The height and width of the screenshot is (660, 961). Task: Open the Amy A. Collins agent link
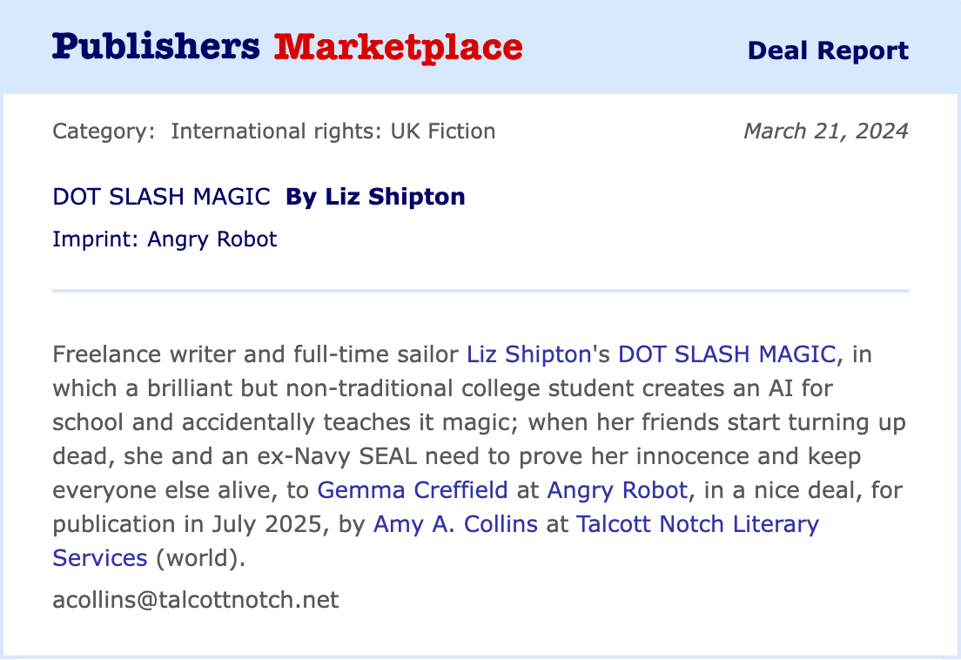455,524
